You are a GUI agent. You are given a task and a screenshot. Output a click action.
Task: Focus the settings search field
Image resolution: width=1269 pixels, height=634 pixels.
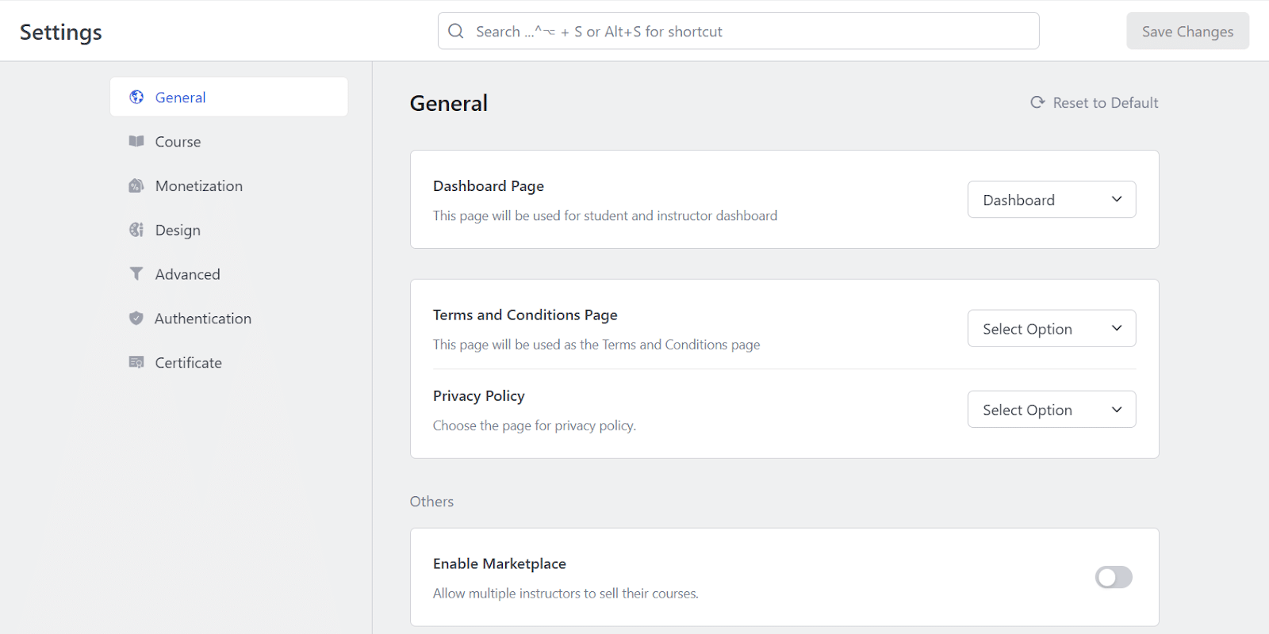pyautogui.click(x=738, y=31)
